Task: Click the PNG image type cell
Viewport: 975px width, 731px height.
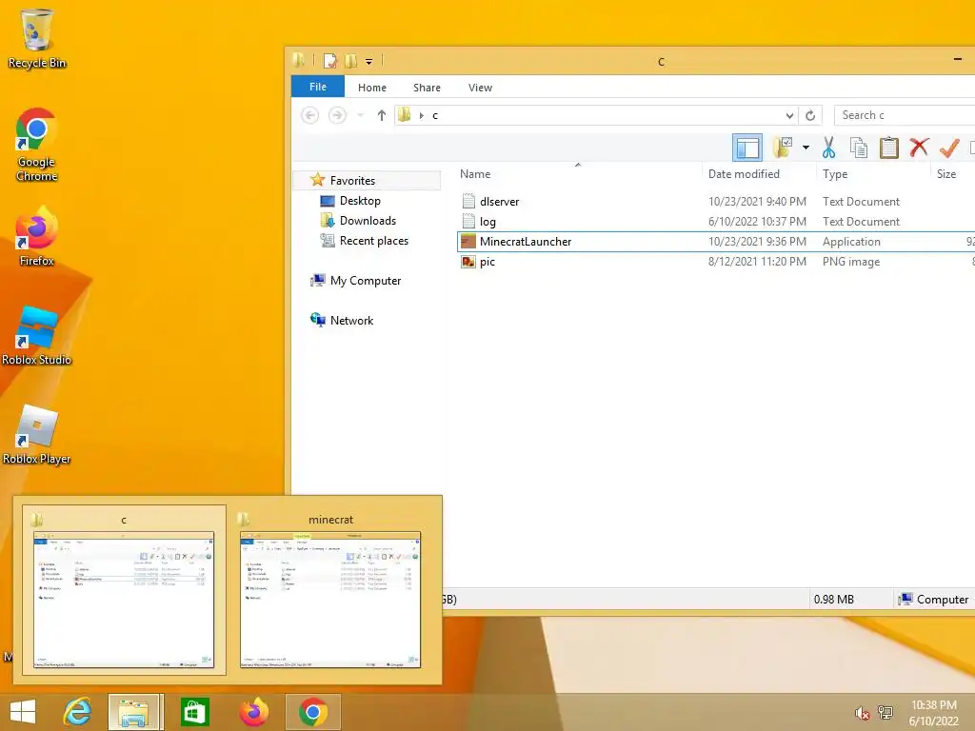Action: (851, 262)
